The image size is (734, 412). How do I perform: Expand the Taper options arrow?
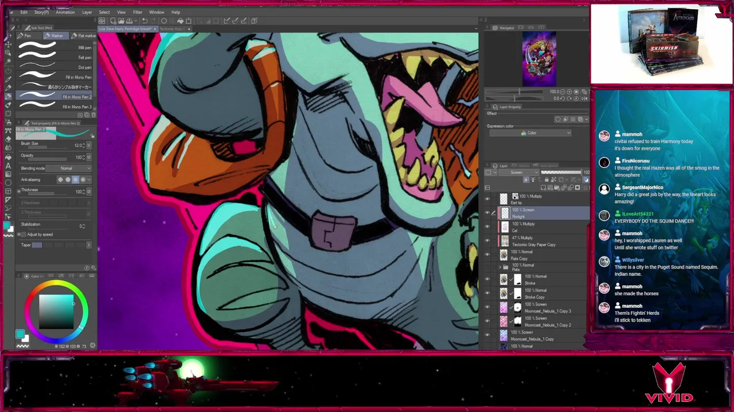[x=88, y=245]
